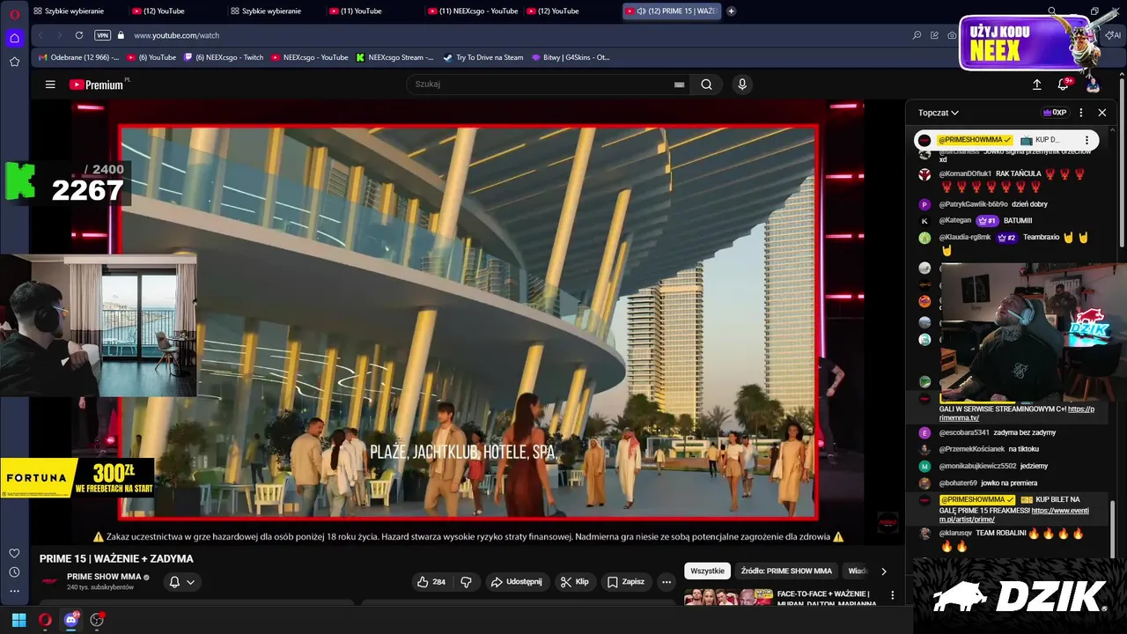Open FACE-TO-FACE + WAŻENIE video thumbnail

728,597
